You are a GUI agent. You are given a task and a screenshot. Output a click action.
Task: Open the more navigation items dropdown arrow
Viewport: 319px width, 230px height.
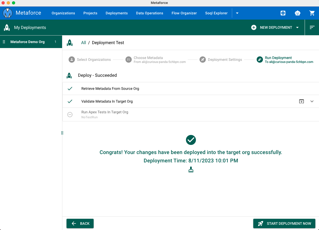(237, 13)
